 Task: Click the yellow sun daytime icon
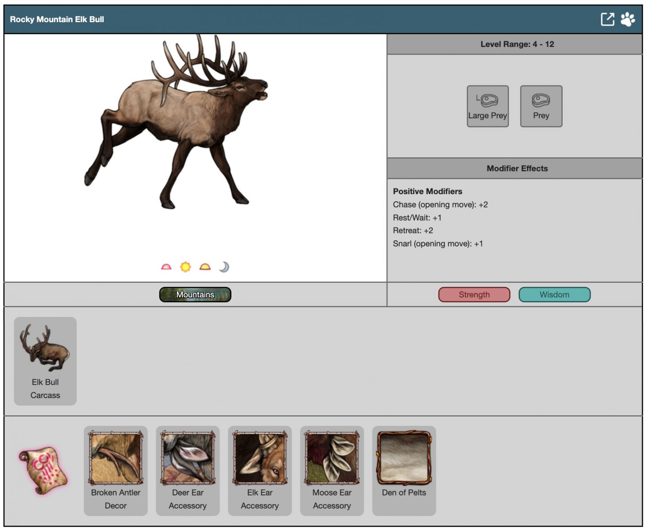(185, 267)
